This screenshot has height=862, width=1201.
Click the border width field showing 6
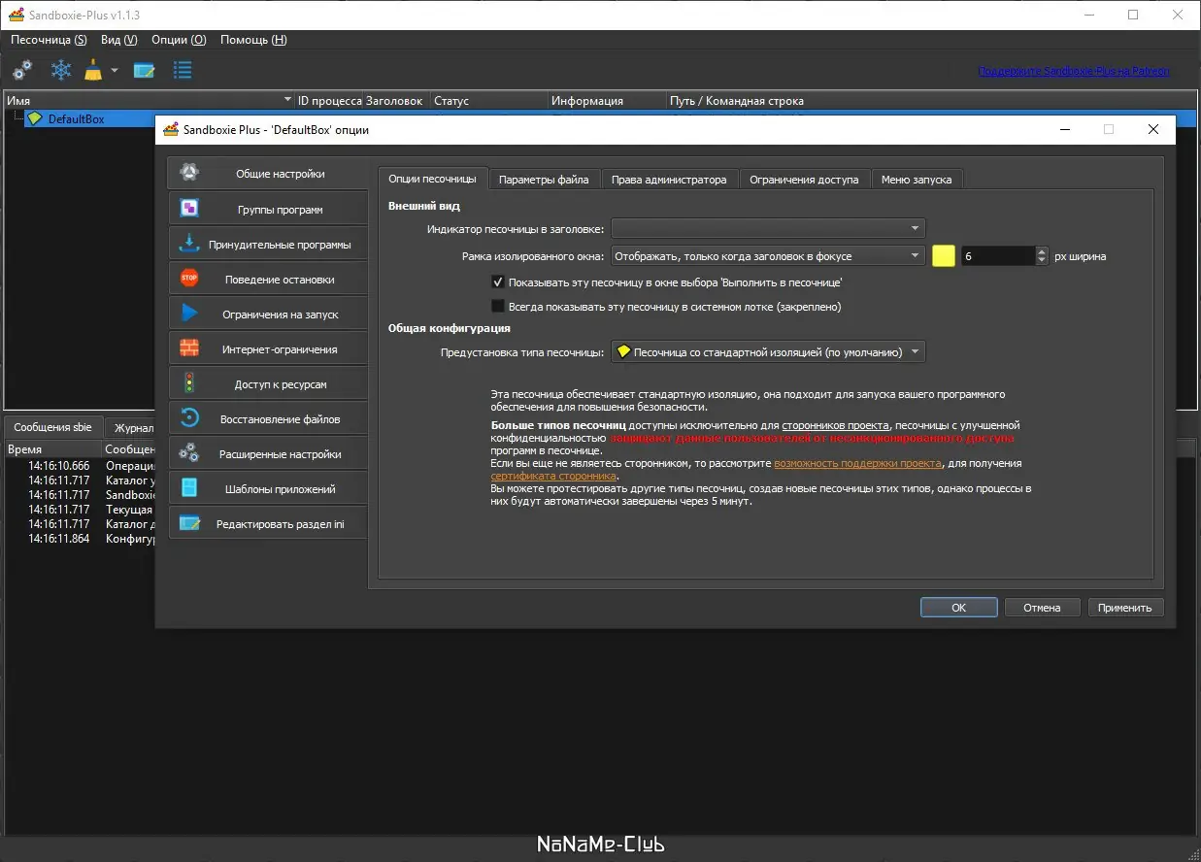(998, 256)
